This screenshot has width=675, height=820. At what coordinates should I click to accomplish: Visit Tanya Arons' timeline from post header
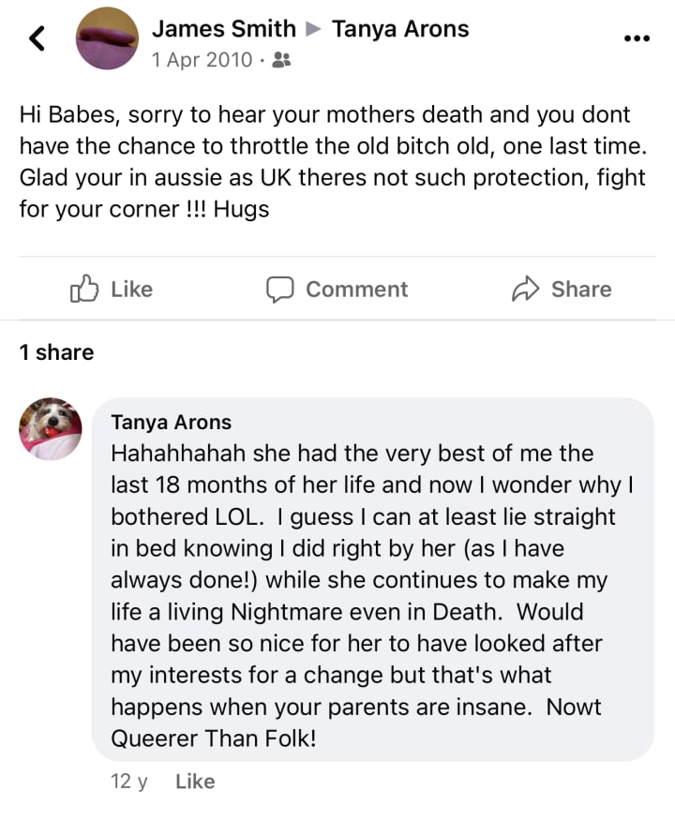[400, 29]
